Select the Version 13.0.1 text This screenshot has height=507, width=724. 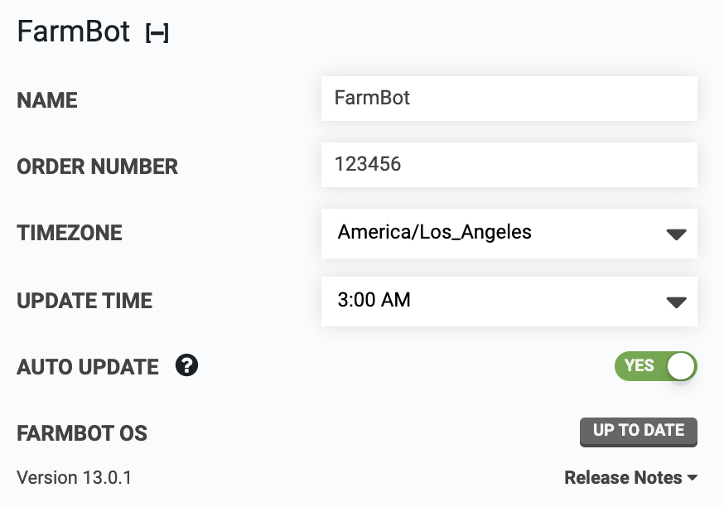click(73, 477)
